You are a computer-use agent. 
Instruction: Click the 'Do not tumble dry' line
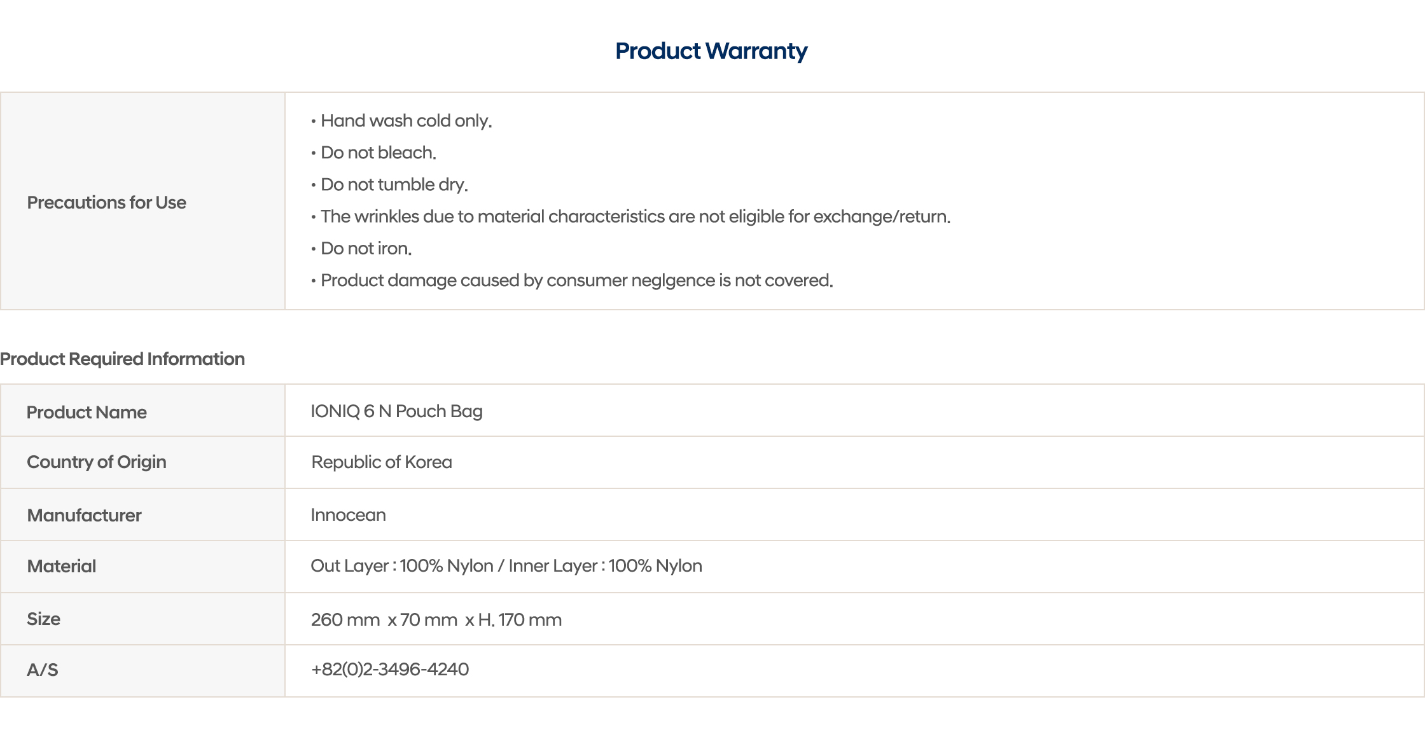394,184
